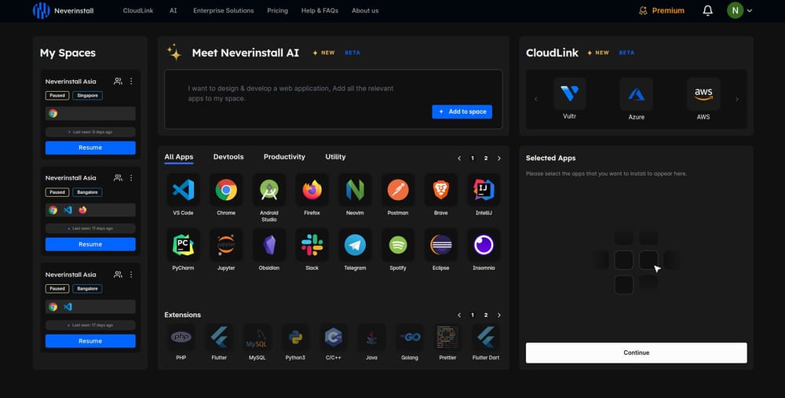Click the Spotify app icon
785x398 pixels.
point(398,245)
